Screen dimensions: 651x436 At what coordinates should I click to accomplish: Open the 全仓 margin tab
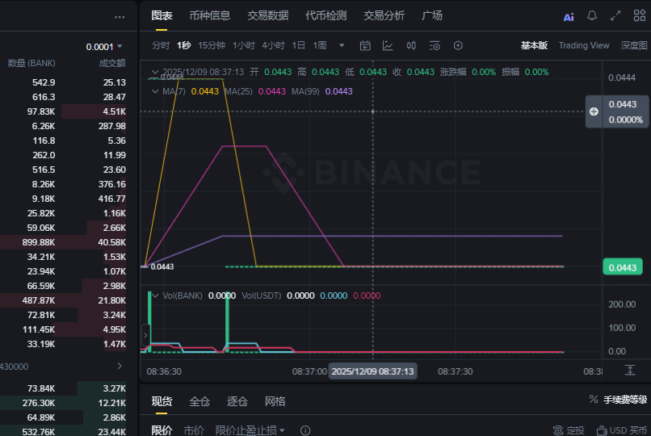coord(199,401)
